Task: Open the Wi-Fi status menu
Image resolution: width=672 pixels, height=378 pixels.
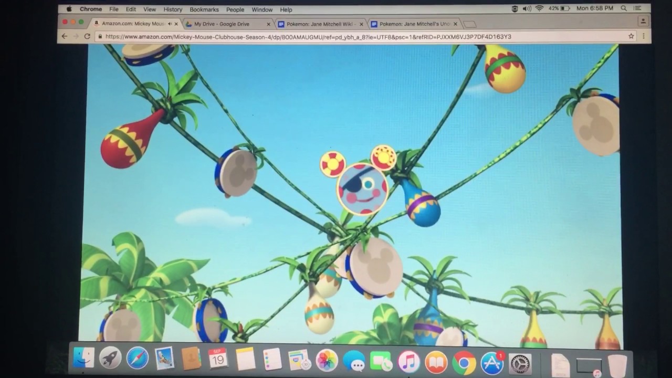Action: [x=540, y=9]
